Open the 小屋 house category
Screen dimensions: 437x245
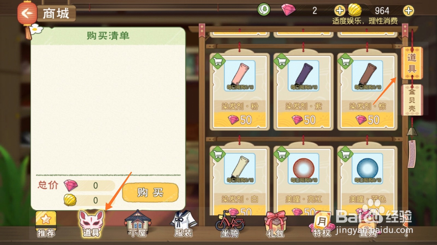138,224
